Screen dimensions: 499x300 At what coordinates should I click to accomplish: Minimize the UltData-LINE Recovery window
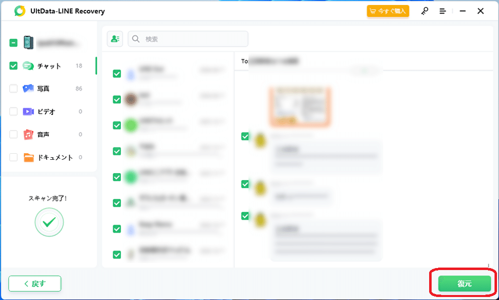(x=463, y=11)
